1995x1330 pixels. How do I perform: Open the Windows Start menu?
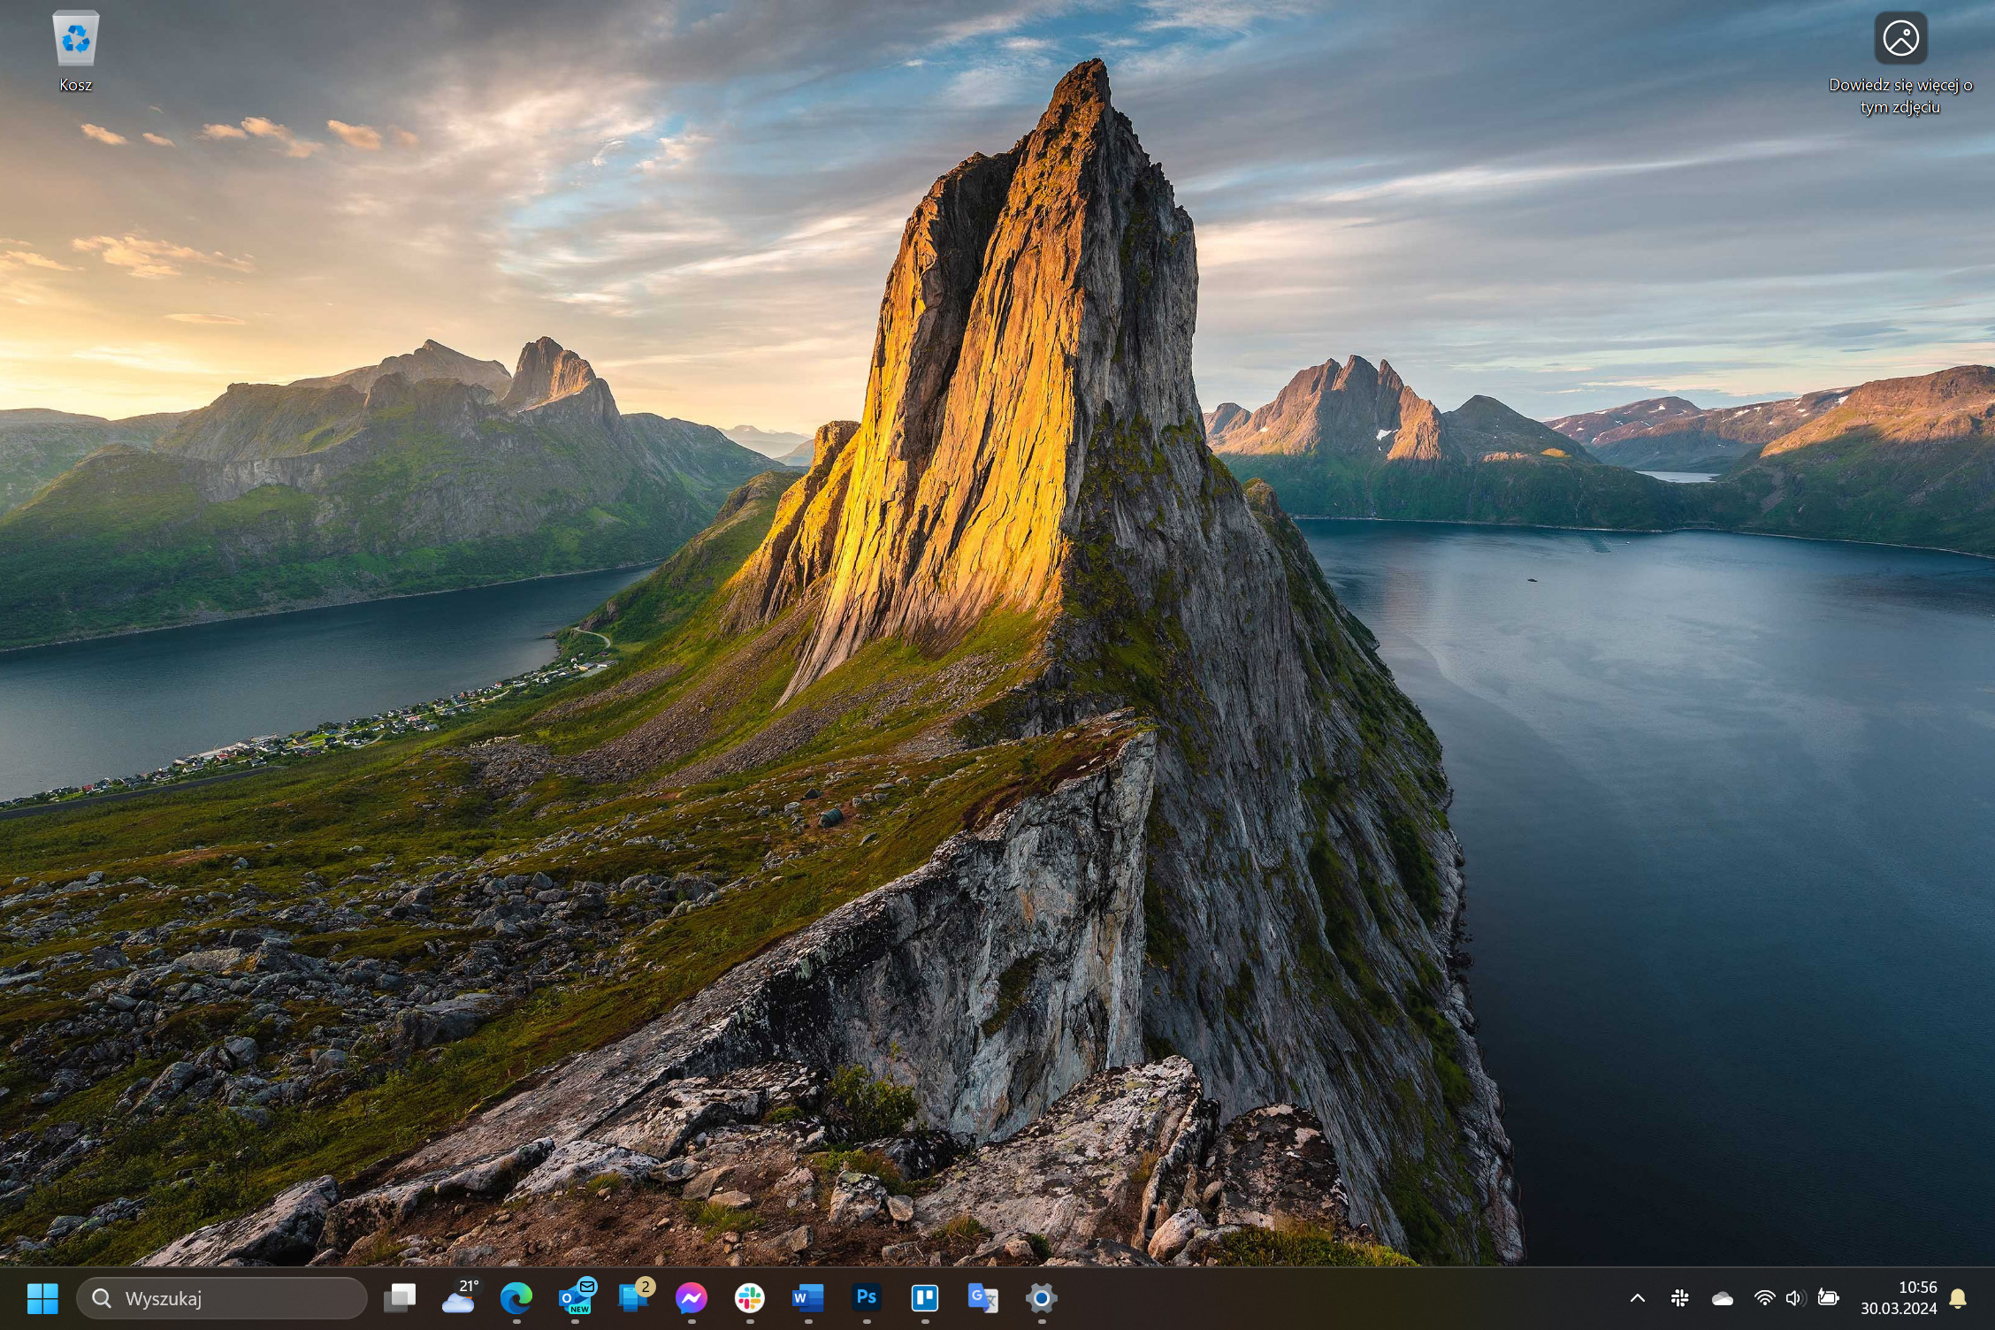click(42, 1298)
